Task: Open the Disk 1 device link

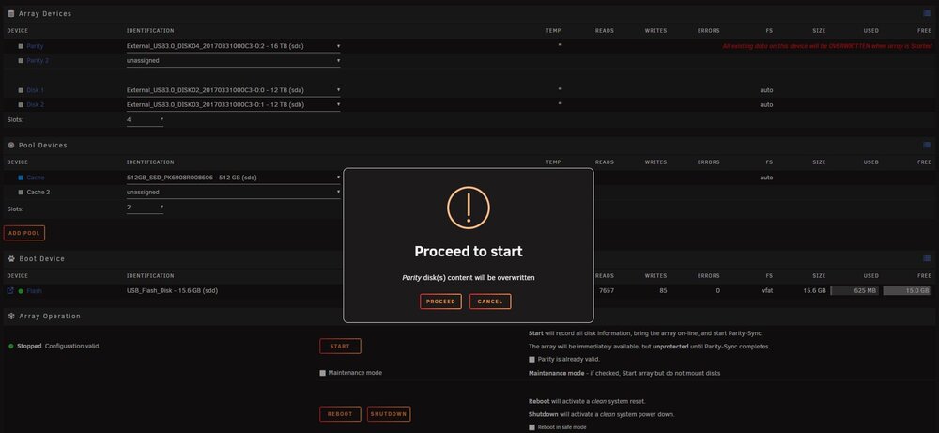Action: coord(36,90)
